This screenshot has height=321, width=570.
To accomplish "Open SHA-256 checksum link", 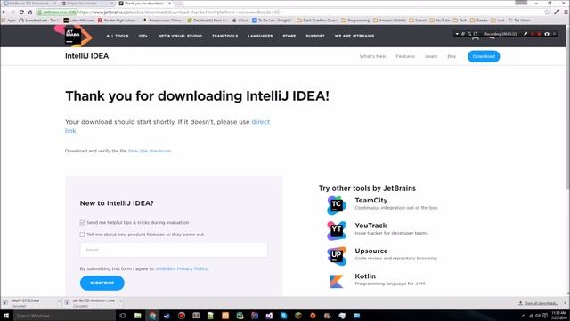I will 150,151.
